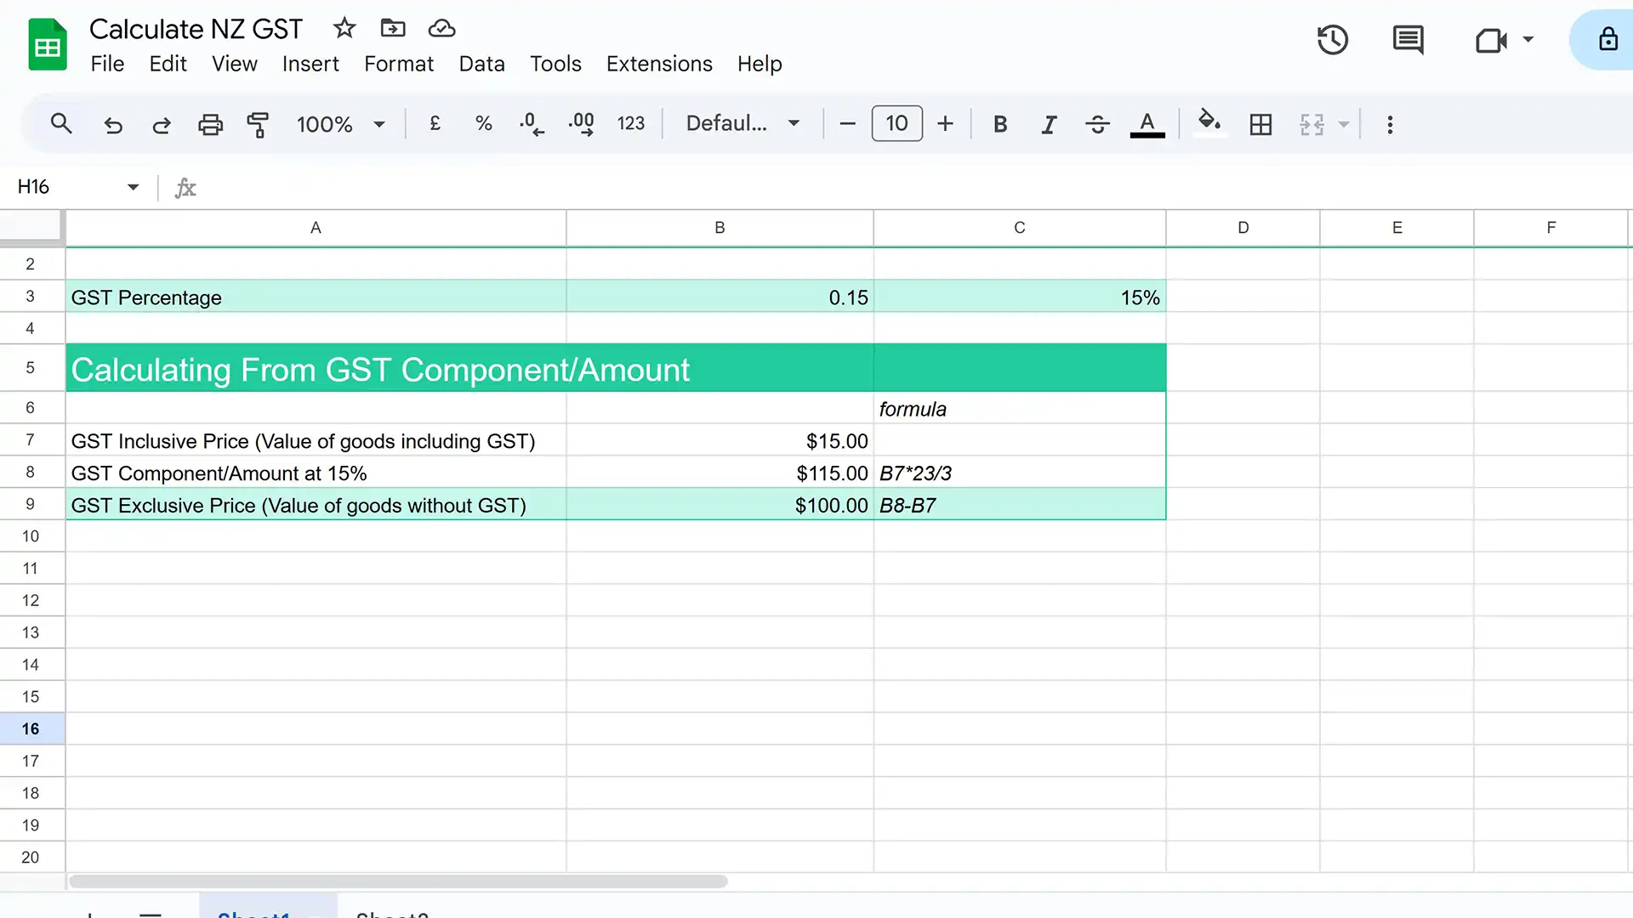Expand the meeting options dropdown arrow

[x=1528, y=40]
